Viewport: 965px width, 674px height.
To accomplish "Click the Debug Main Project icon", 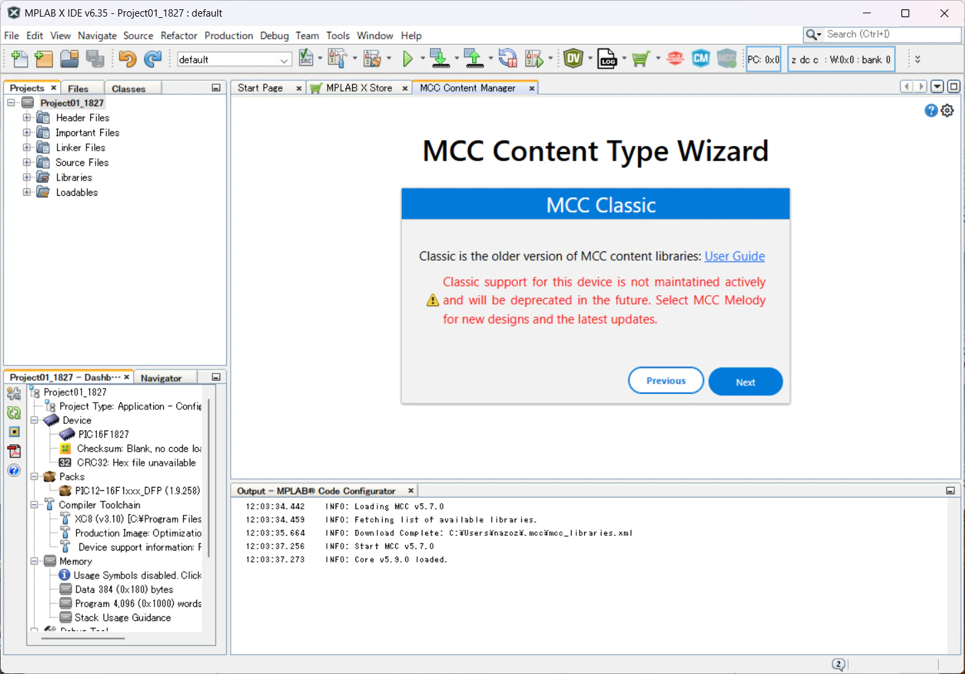I will click(535, 59).
